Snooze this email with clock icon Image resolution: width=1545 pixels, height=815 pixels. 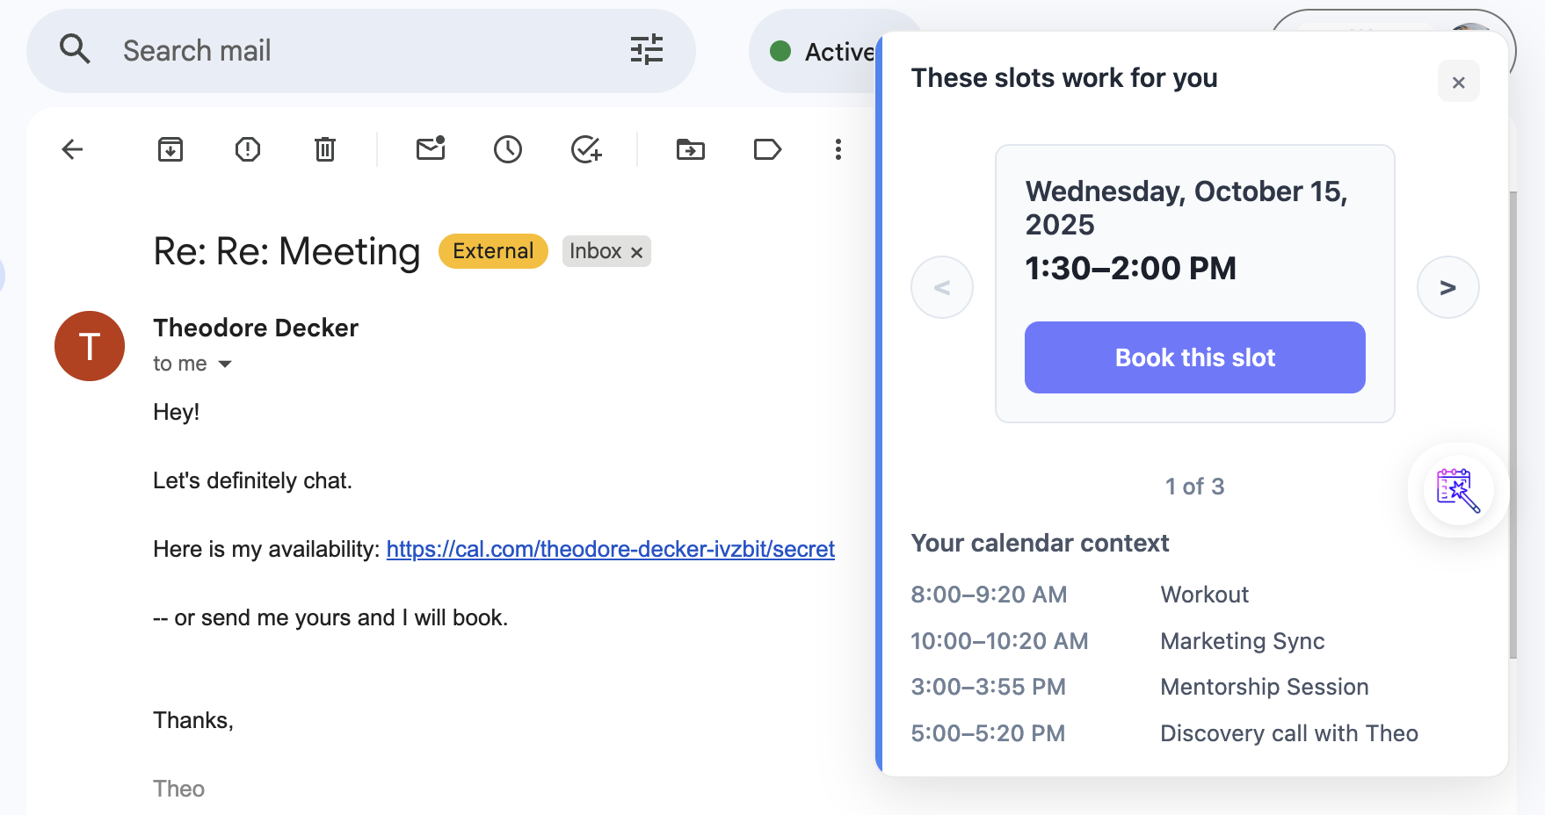[508, 149]
